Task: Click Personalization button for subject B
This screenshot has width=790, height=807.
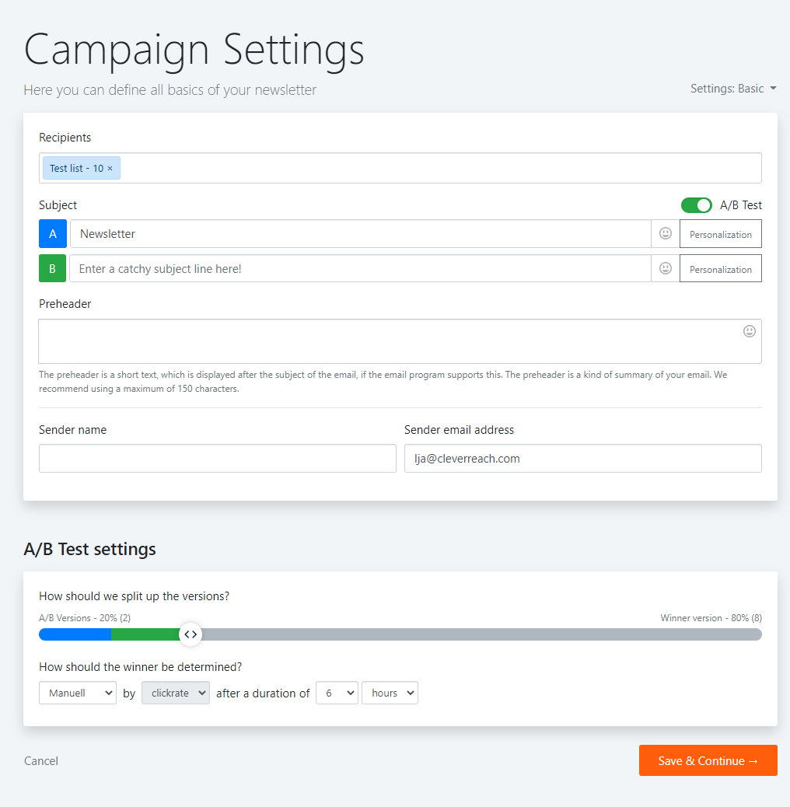Action: click(721, 269)
